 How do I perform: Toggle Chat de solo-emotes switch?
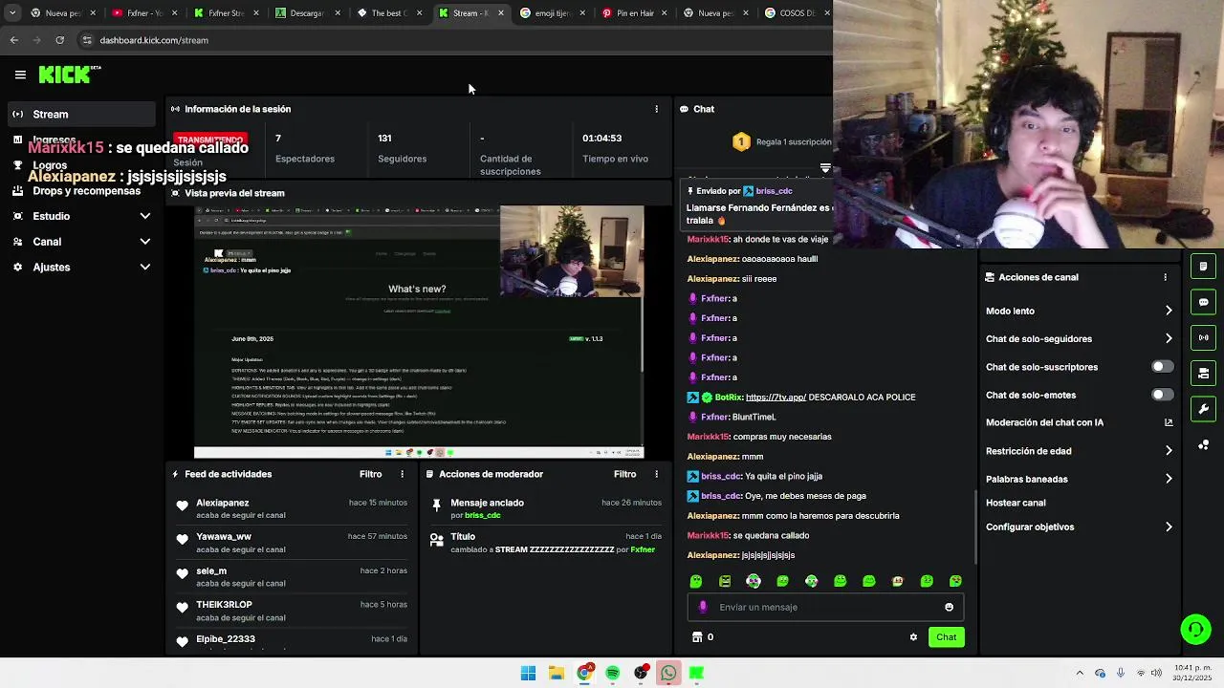(1162, 395)
